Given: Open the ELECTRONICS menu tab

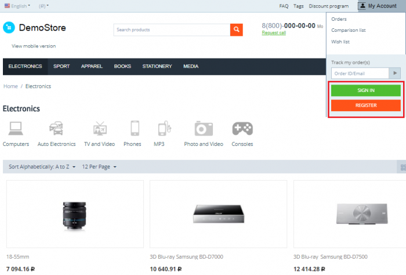Looking at the screenshot, I should click(x=25, y=67).
